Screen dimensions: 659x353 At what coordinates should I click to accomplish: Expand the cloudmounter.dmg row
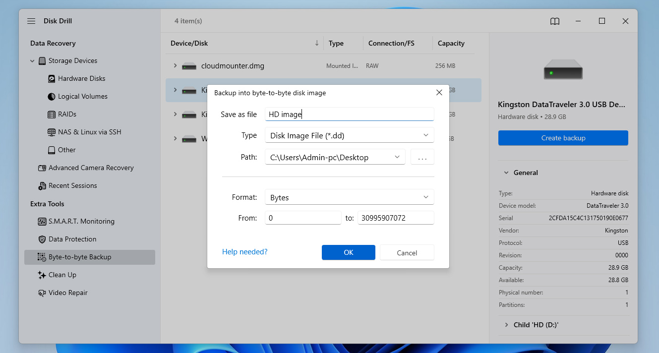tap(175, 65)
